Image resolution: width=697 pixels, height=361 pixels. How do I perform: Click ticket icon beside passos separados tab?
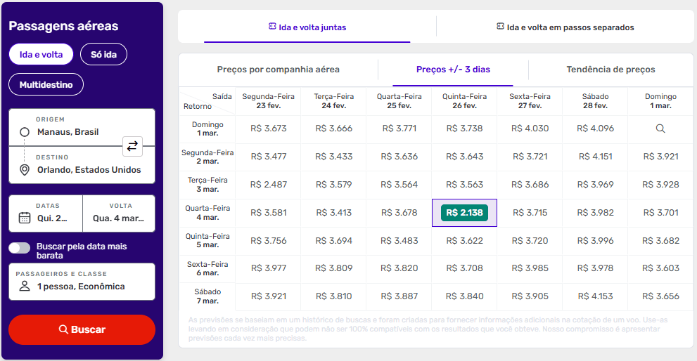(x=500, y=27)
